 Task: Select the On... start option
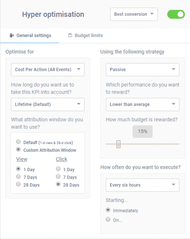coord(108,220)
